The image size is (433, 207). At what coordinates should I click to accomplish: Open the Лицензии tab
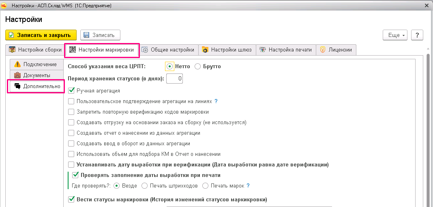[x=337, y=50]
